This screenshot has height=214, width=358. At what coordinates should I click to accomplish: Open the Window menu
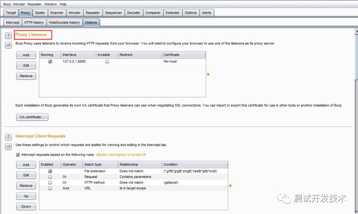pos(50,4)
